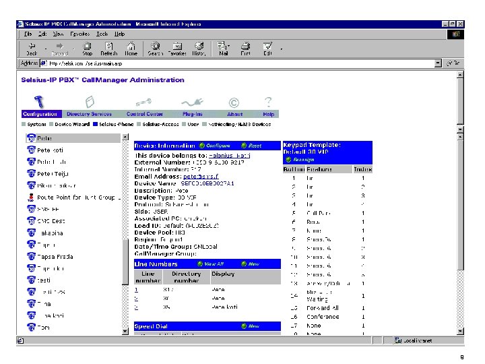This screenshot has width=485, height=364.
Task: Open the About tab
Action: click(x=234, y=114)
